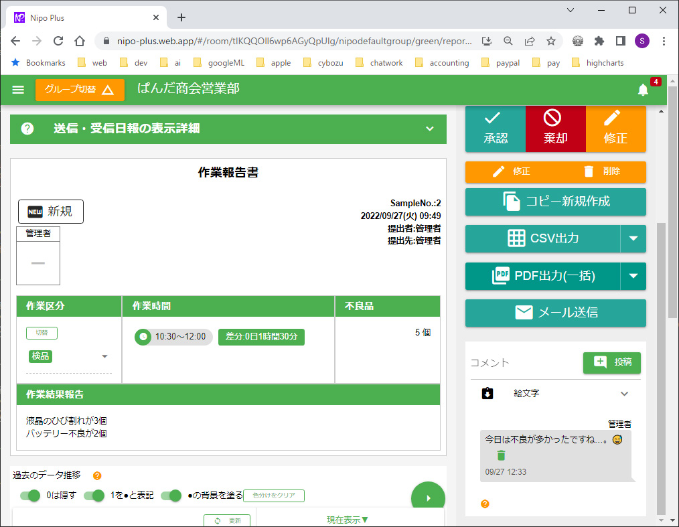Click the browser address bar
679x527 pixels.
(x=288, y=41)
